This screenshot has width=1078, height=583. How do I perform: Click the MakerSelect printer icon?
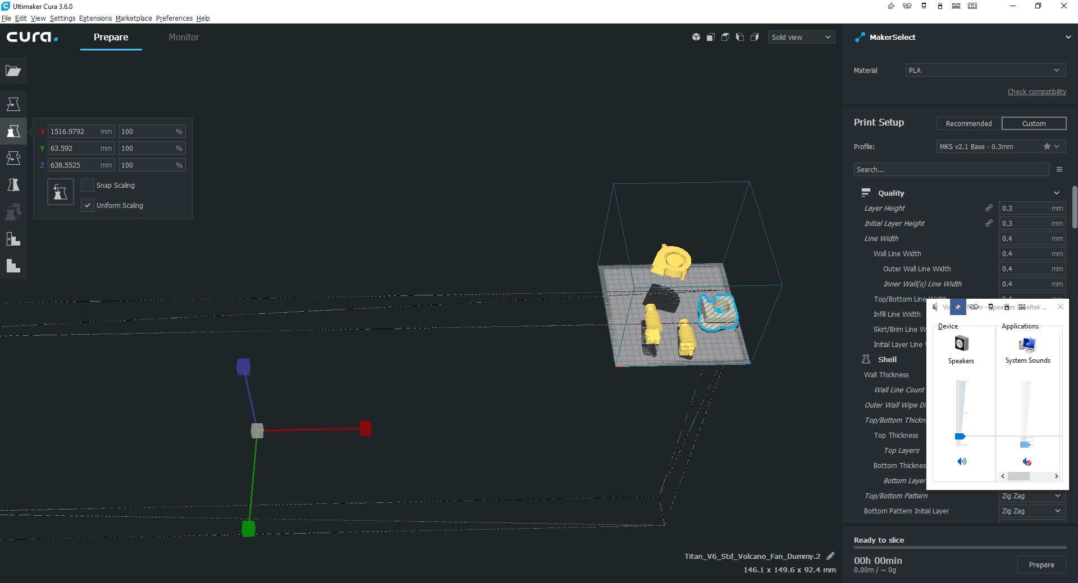[x=860, y=37]
